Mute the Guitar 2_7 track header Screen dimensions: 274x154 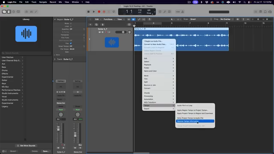coord(99,32)
